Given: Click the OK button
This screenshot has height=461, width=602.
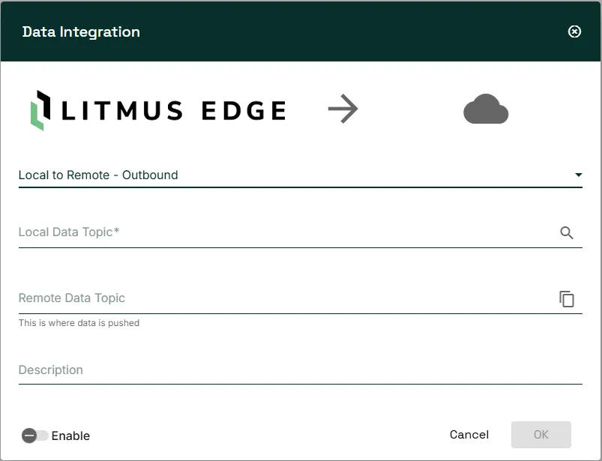Looking at the screenshot, I should (x=541, y=435).
